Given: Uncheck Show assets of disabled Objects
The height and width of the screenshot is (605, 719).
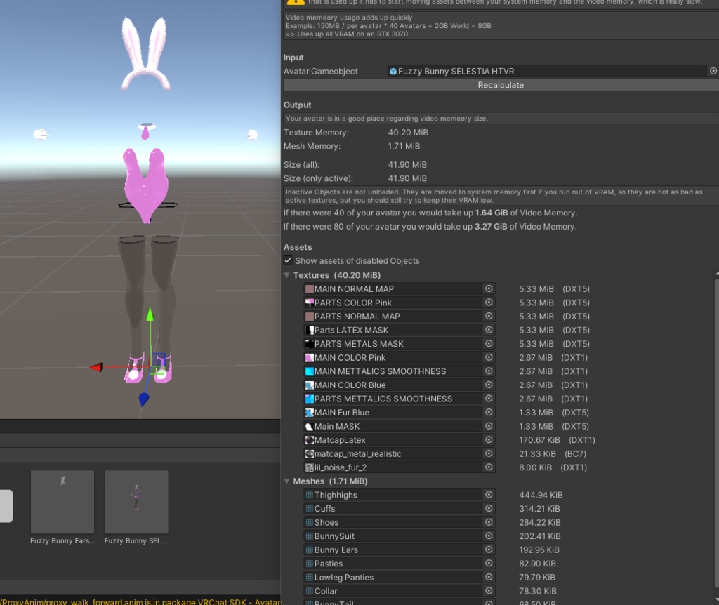Looking at the screenshot, I should pyautogui.click(x=288, y=260).
